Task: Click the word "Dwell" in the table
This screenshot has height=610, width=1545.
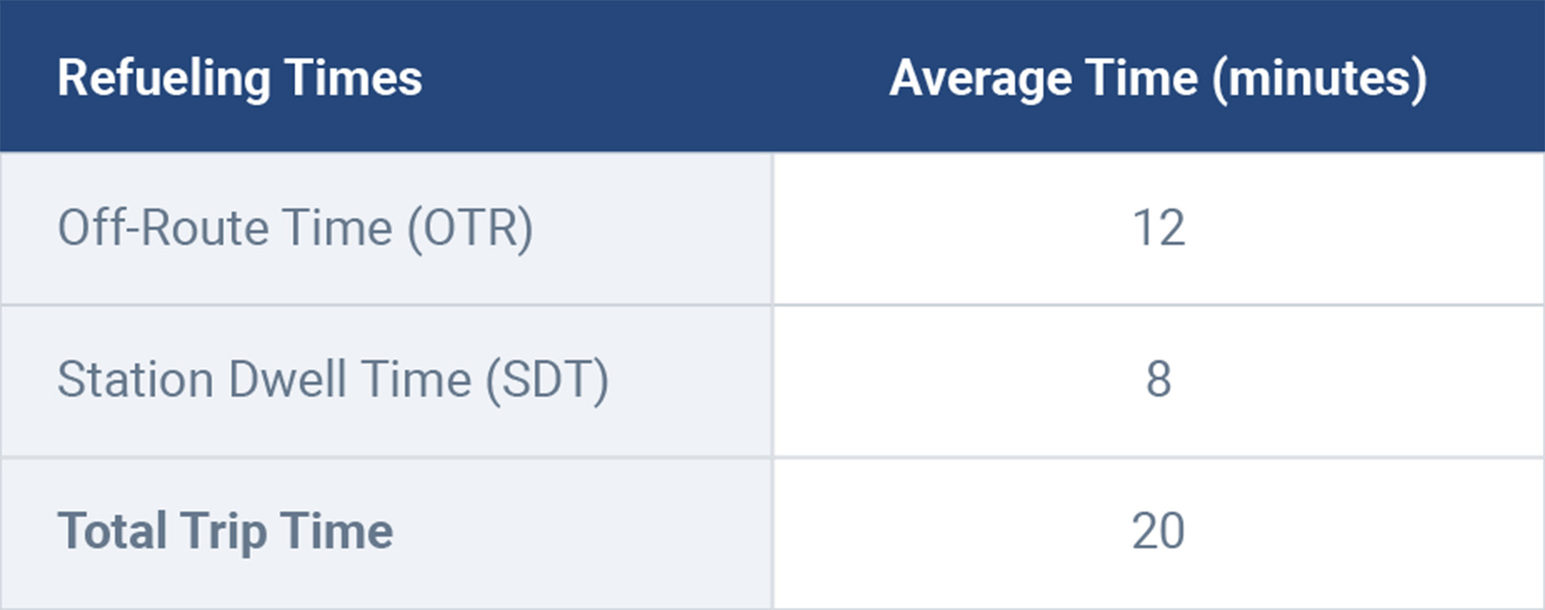Action: (x=287, y=380)
